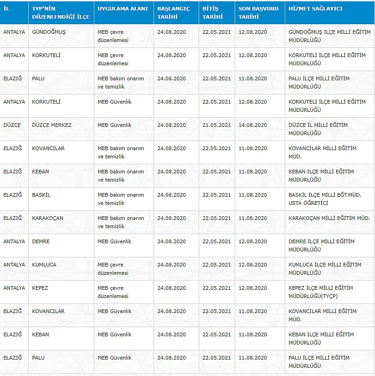The height and width of the screenshot is (376, 375).
Task: Click "MEB Güvenlik" in the DÜZCE MERKEZ row
Action: click(x=124, y=129)
